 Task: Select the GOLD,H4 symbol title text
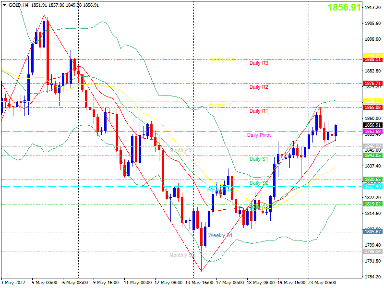coord(18,5)
